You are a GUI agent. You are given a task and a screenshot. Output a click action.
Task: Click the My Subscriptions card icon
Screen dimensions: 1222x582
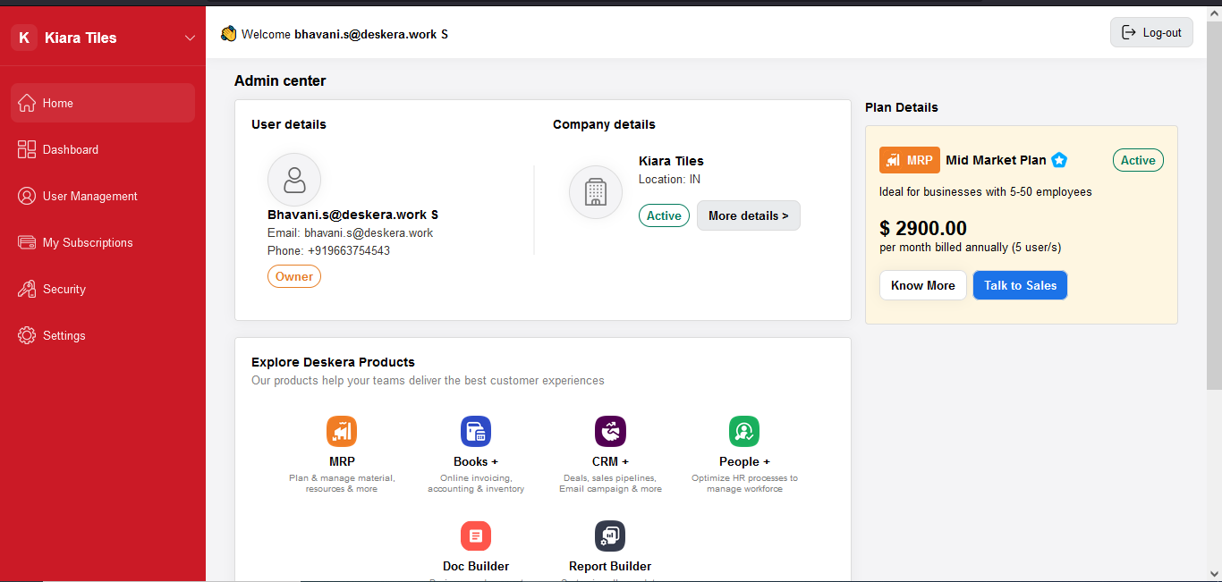coord(27,242)
